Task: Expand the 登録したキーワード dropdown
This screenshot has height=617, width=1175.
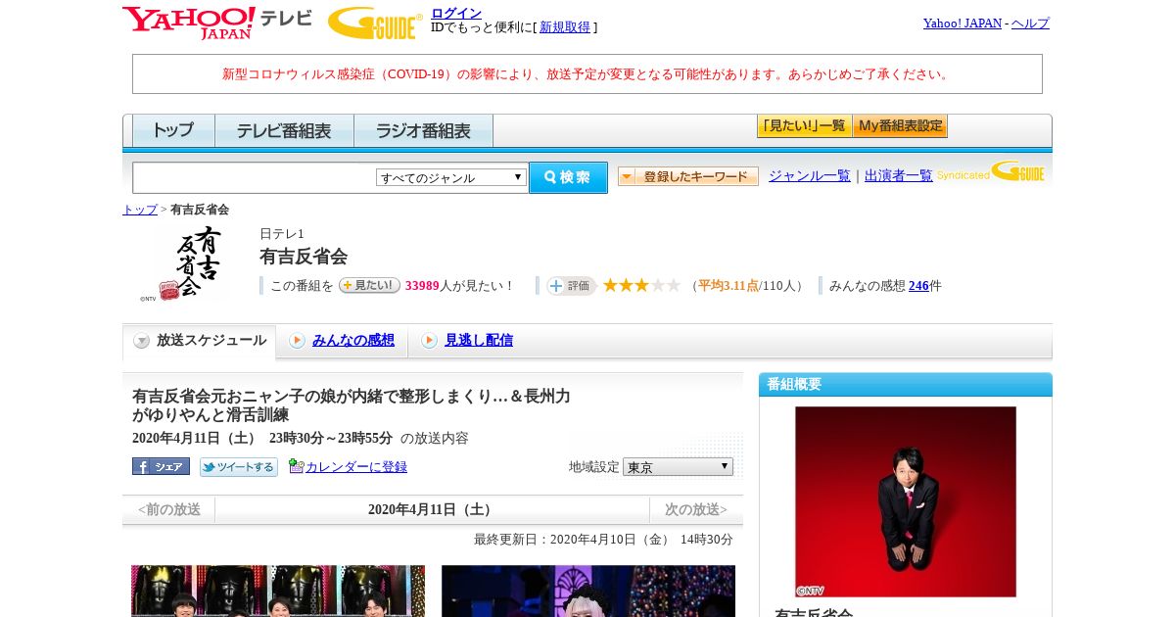Action: (x=688, y=176)
